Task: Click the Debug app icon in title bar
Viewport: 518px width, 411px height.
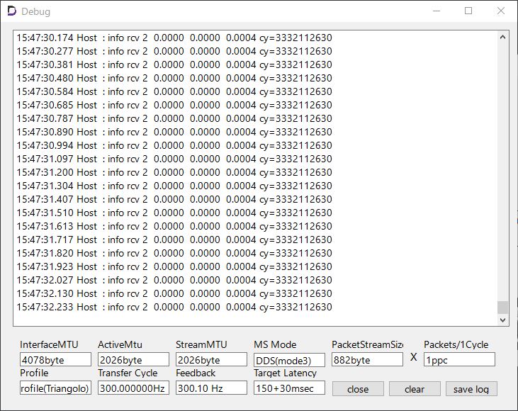Action: [11, 11]
